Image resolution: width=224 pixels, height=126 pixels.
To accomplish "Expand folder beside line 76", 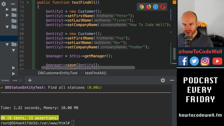I will point(7,15).
